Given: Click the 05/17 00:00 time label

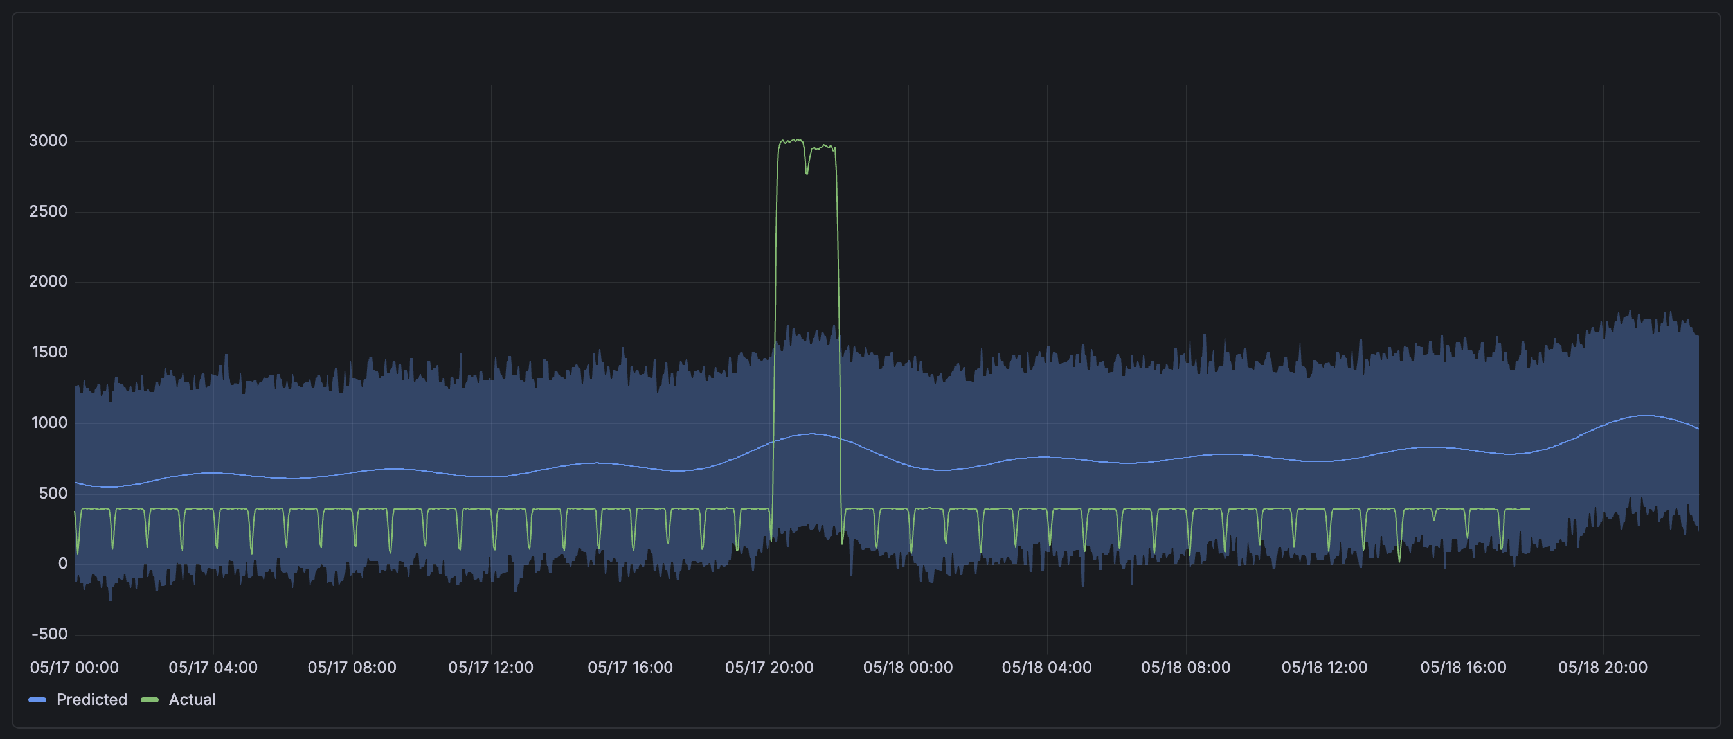Looking at the screenshot, I should [x=74, y=667].
